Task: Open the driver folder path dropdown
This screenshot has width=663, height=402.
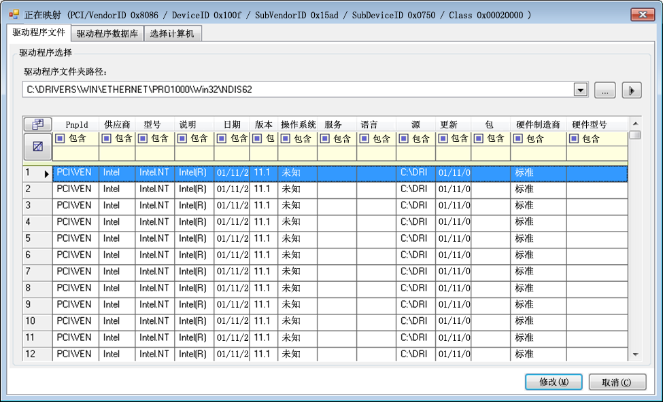Action: click(x=580, y=90)
